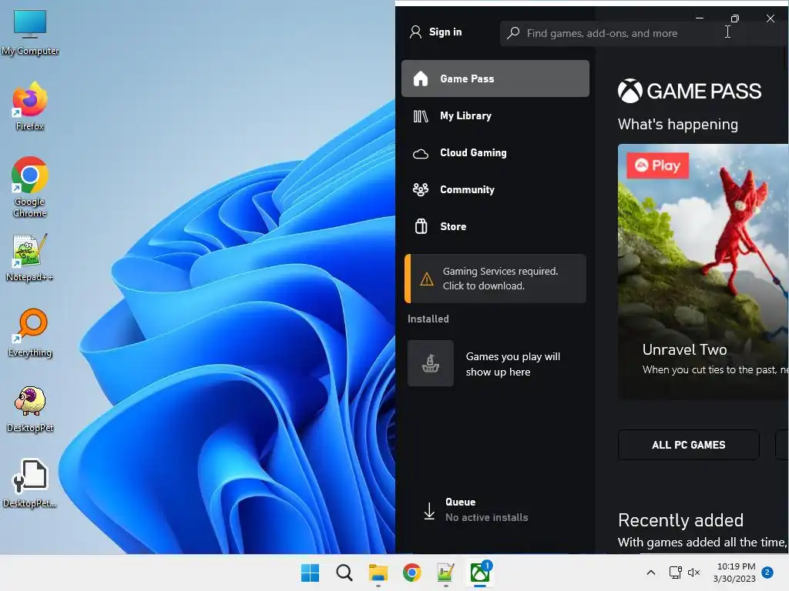Click the Community people icon
The image size is (789, 591).
(421, 189)
